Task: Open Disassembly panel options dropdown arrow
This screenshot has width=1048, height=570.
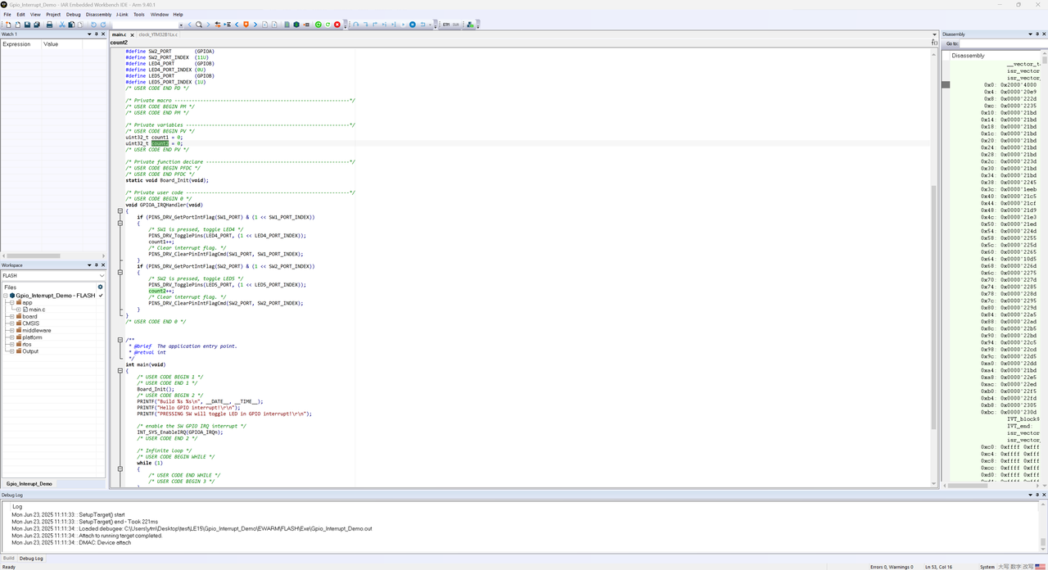Action: 1031,34
